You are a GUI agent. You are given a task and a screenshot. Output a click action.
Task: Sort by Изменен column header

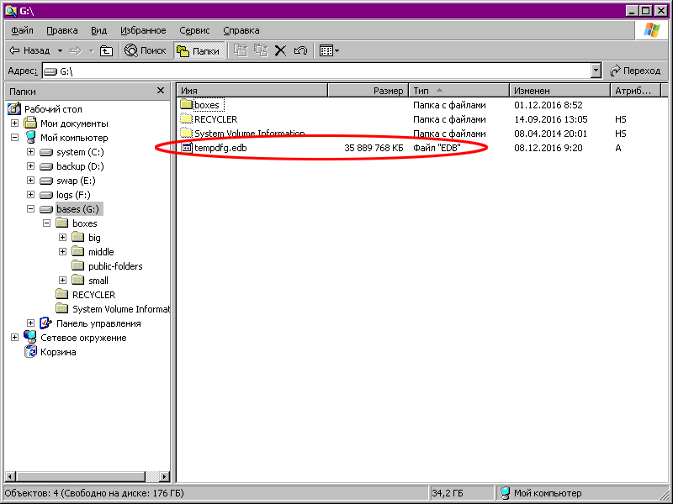click(559, 91)
